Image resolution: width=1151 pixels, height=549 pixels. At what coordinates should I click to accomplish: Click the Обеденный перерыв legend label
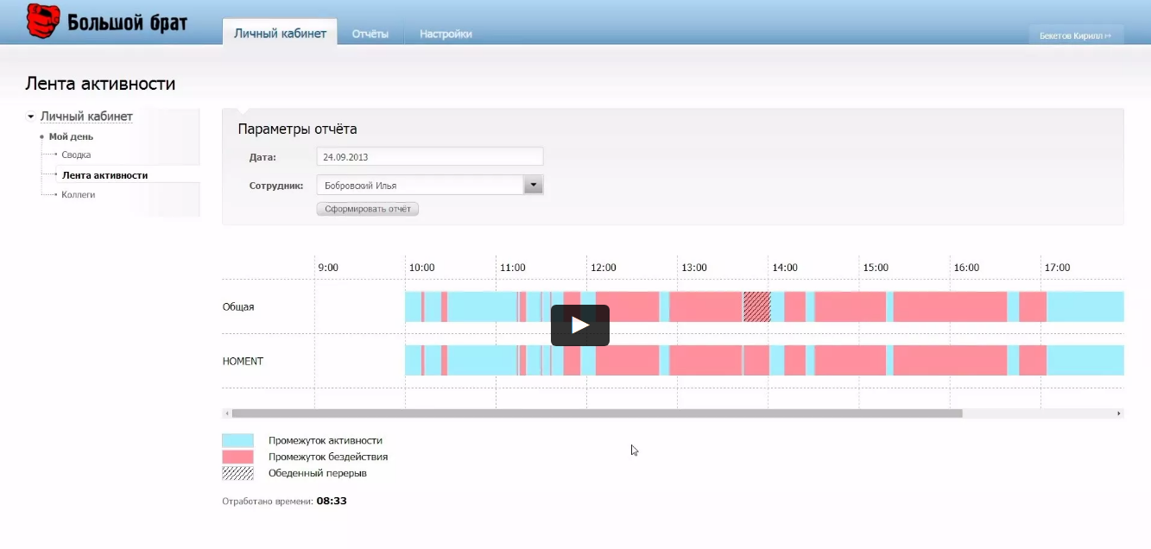[x=317, y=473]
